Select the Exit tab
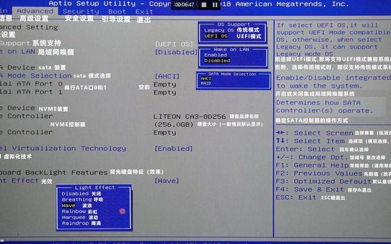The image size is (391, 244). tap(144, 12)
